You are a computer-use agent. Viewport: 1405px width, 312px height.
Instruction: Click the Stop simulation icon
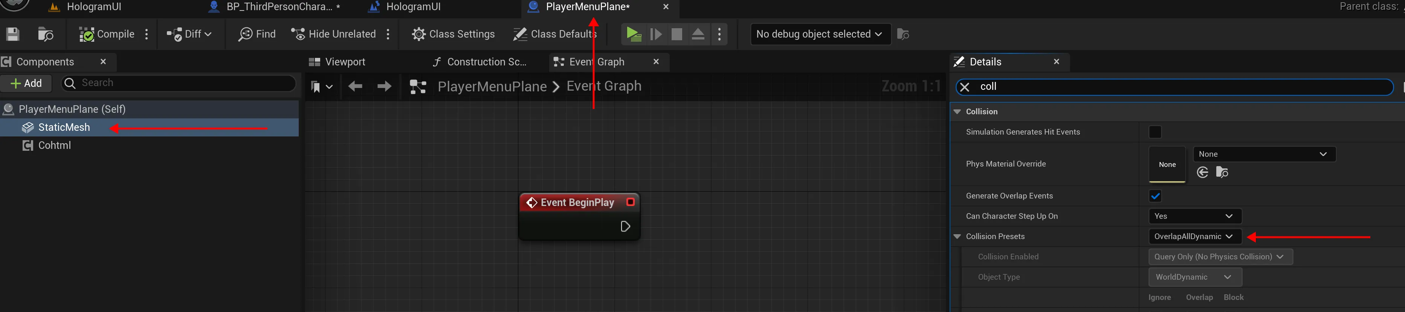[x=676, y=34]
